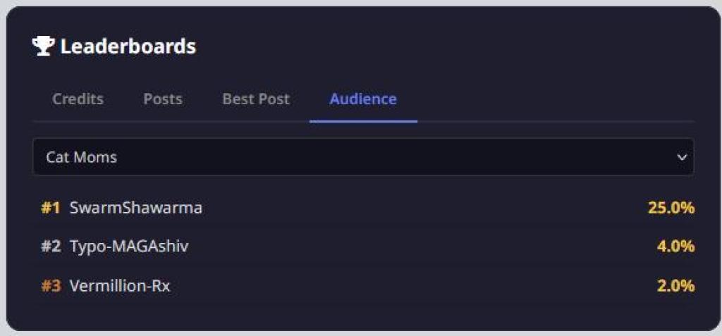Select the Best Post tab
This screenshot has height=336, width=722.
pos(256,99)
